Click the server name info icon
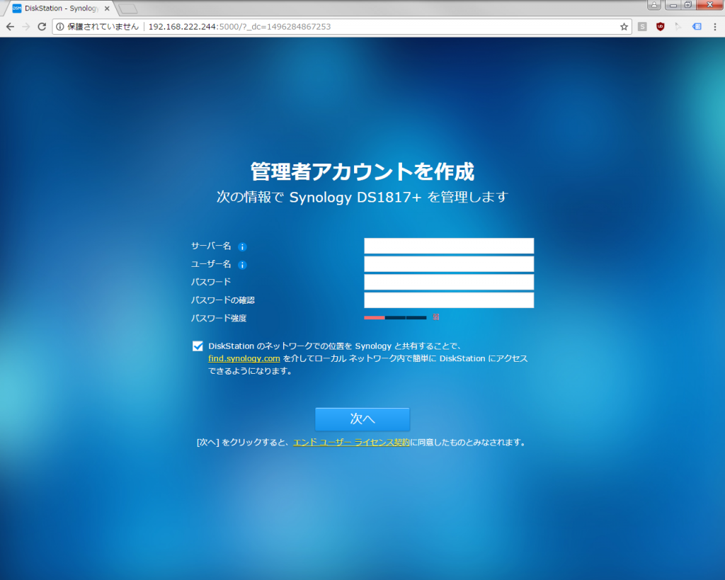This screenshot has height=580, width=725. (242, 247)
